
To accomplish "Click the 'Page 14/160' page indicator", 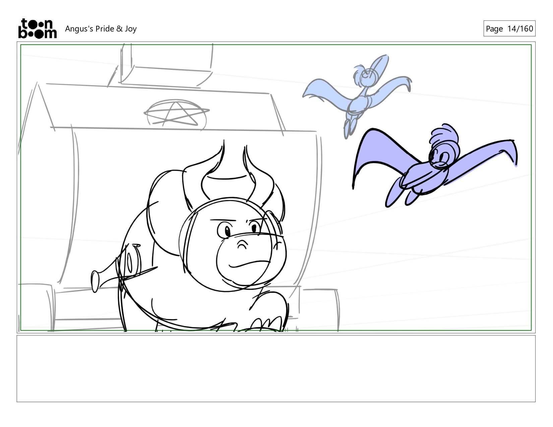I will [509, 28].
